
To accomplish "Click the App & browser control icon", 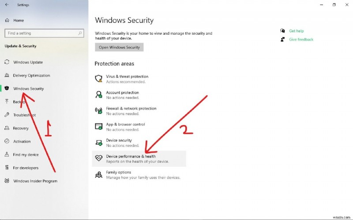I will (x=99, y=126).
